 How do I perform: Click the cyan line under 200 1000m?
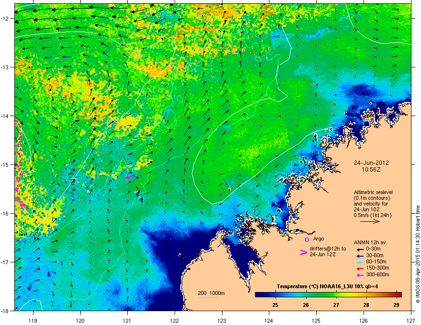(x=208, y=297)
